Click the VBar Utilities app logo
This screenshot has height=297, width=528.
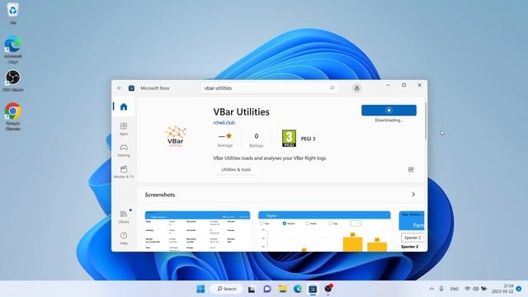[x=176, y=136]
